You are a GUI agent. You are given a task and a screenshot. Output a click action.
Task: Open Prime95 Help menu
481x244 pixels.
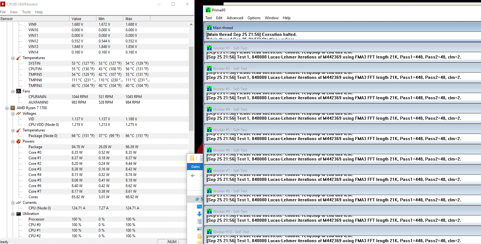point(287,18)
